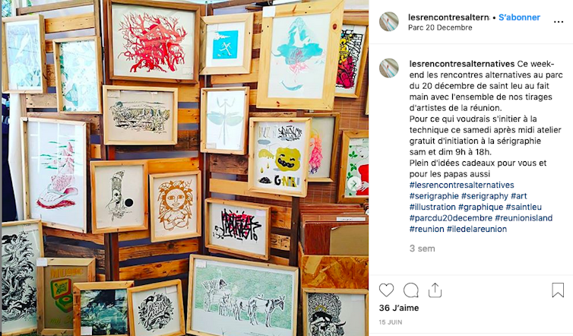Share the post via share icon
Image resolution: width=573 pixels, height=336 pixels.
tap(435, 290)
